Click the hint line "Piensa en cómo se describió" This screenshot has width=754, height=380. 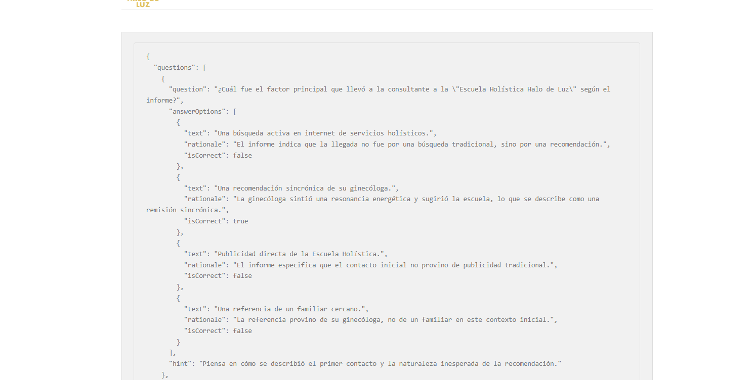(x=365, y=363)
